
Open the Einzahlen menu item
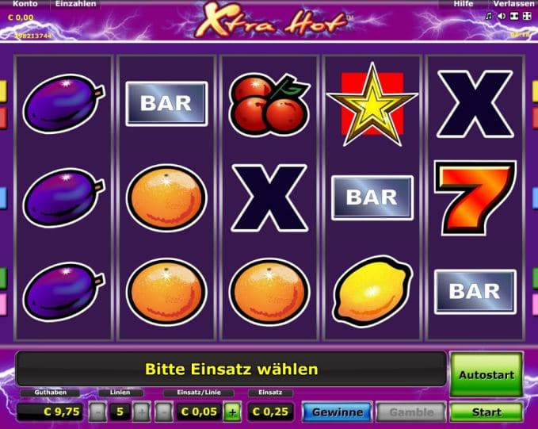pyautogui.click(x=75, y=4)
